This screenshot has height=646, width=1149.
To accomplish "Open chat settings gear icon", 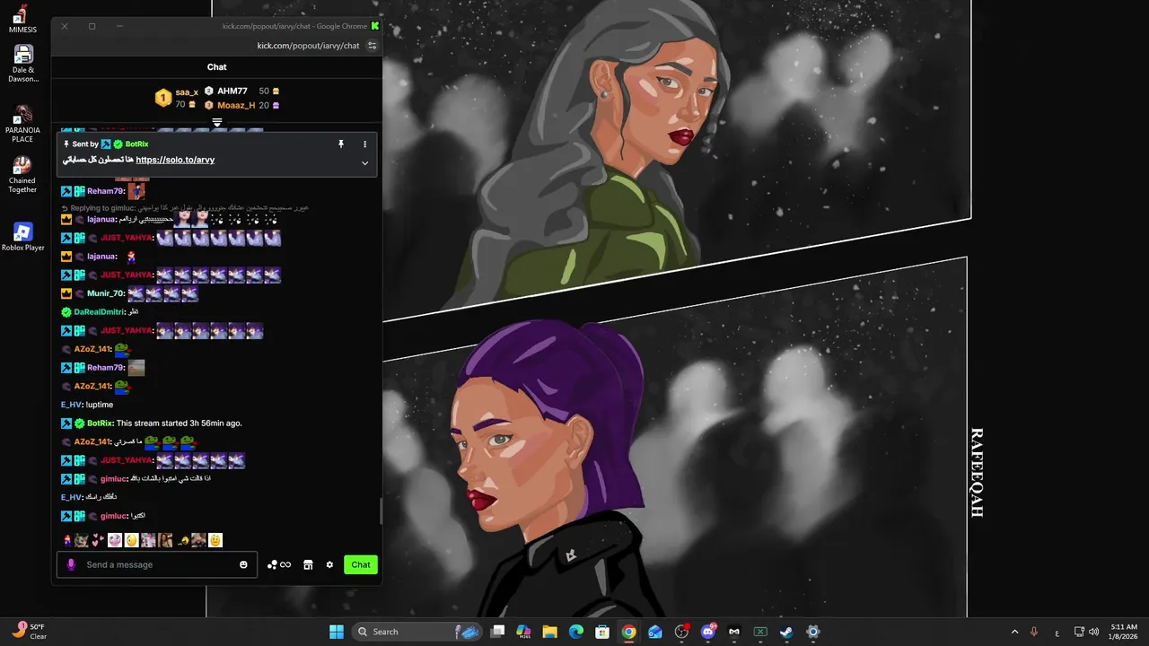I will tap(329, 565).
